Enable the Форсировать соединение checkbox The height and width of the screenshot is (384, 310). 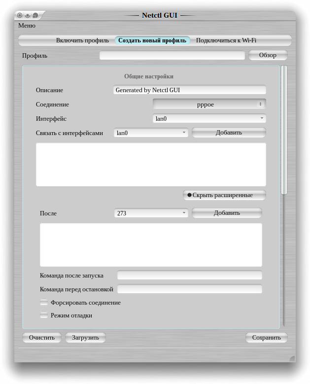click(x=44, y=302)
